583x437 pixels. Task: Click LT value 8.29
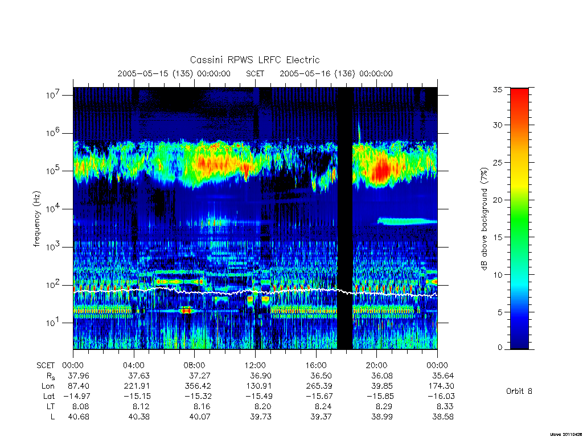click(x=384, y=406)
